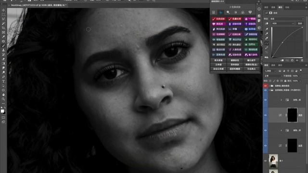This screenshot has width=308, height=173.
Task: Select the Eraser tool
Action: pos(3,59)
